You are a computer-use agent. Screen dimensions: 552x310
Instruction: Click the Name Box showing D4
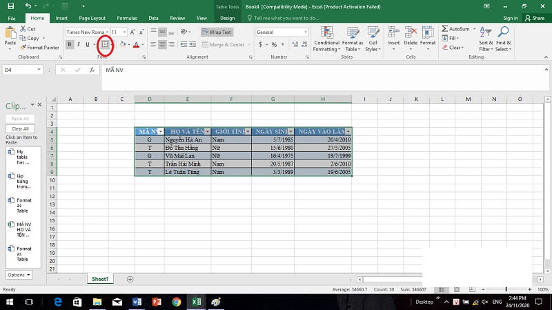tap(21, 70)
